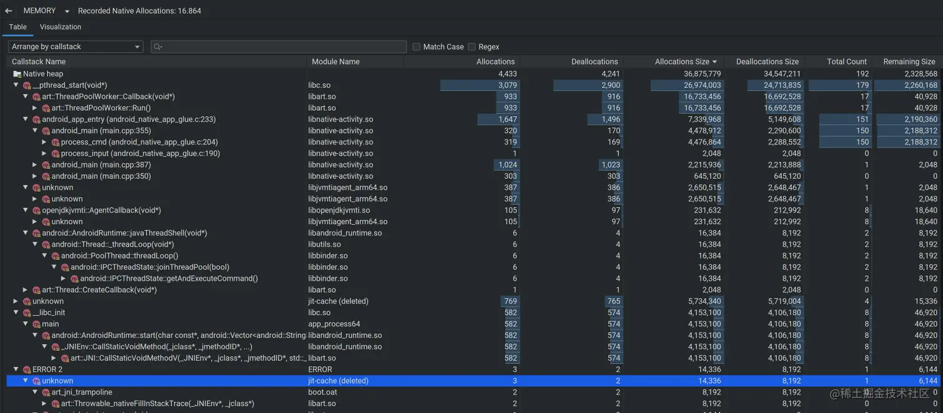Expand the art::ThreadPoolWorker::Run() node
The image size is (943, 413).
(36, 108)
